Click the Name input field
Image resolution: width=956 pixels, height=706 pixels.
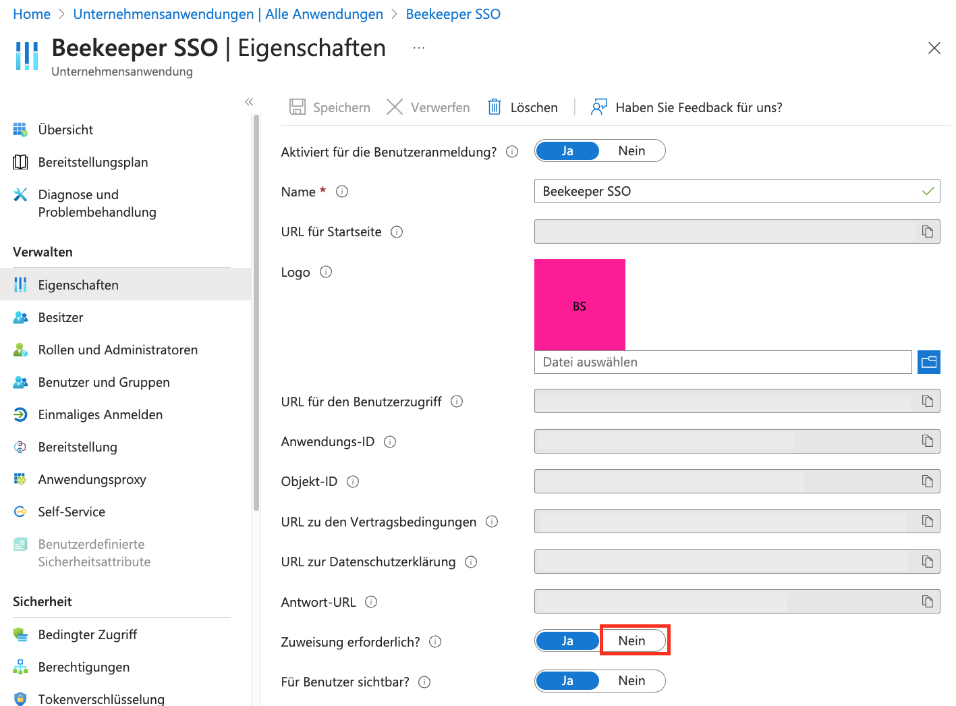[737, 191]
